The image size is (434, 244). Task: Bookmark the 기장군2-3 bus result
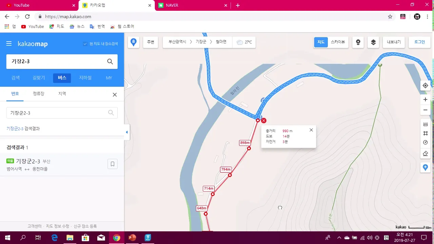point(113,164)
